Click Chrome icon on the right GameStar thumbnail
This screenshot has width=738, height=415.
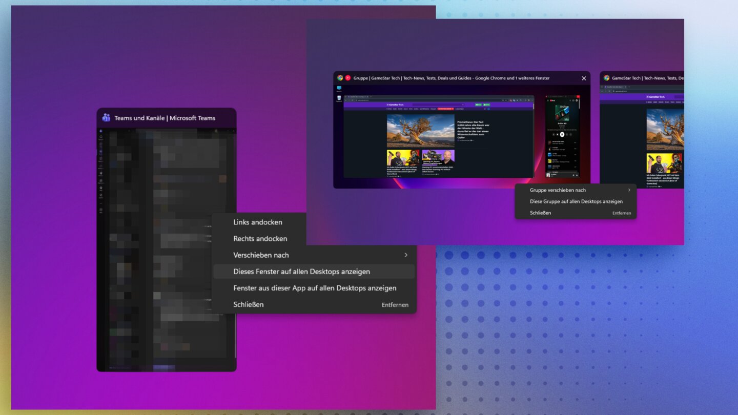pyautogui.click(x=606, y=78)
